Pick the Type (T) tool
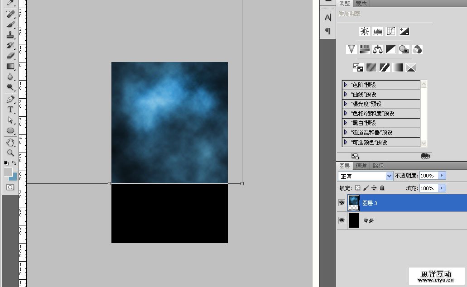The image size is (467, 287). point(10,110)
